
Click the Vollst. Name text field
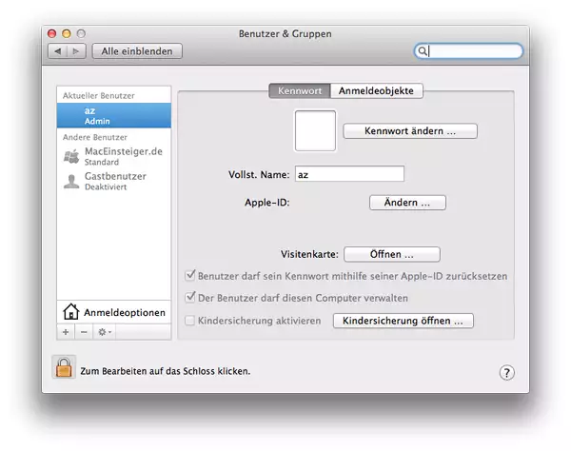(x=348, y=174)
